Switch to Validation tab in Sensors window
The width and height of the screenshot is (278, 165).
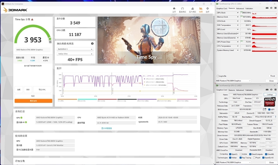click(249, 8)
